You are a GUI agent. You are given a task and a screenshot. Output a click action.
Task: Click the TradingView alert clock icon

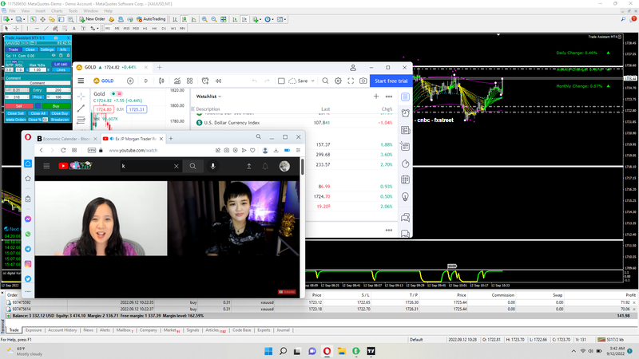click(x=405, y=113)
